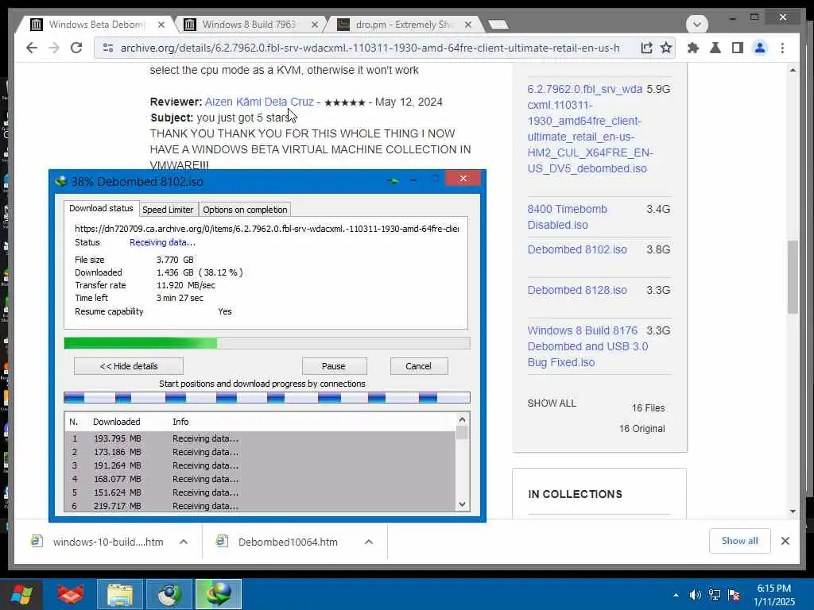
Task: Toggle the browser side panel icon
Action: pos(737,48)
